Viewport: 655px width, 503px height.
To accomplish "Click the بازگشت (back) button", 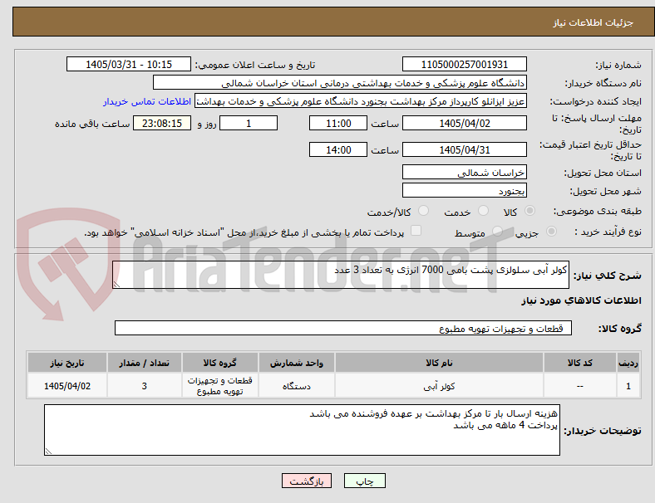I will [x=306, y=481].
